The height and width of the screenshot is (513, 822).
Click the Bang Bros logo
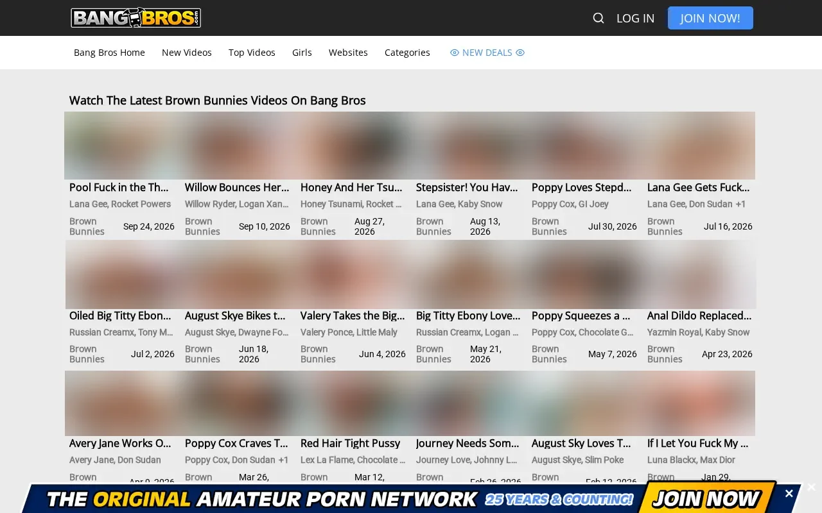click(x=136, y=18)
